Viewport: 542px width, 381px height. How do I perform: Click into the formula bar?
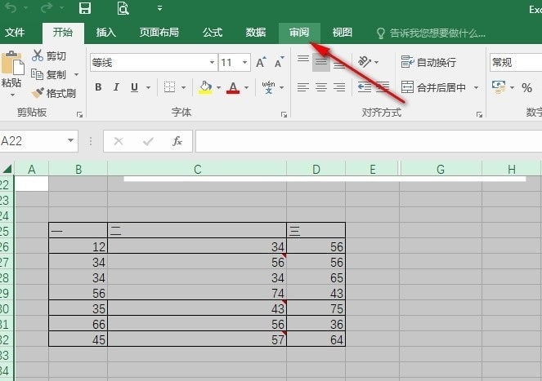pos(369,141)
